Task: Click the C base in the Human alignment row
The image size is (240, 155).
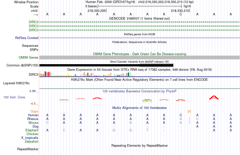Action: click(x=181, y=115)
